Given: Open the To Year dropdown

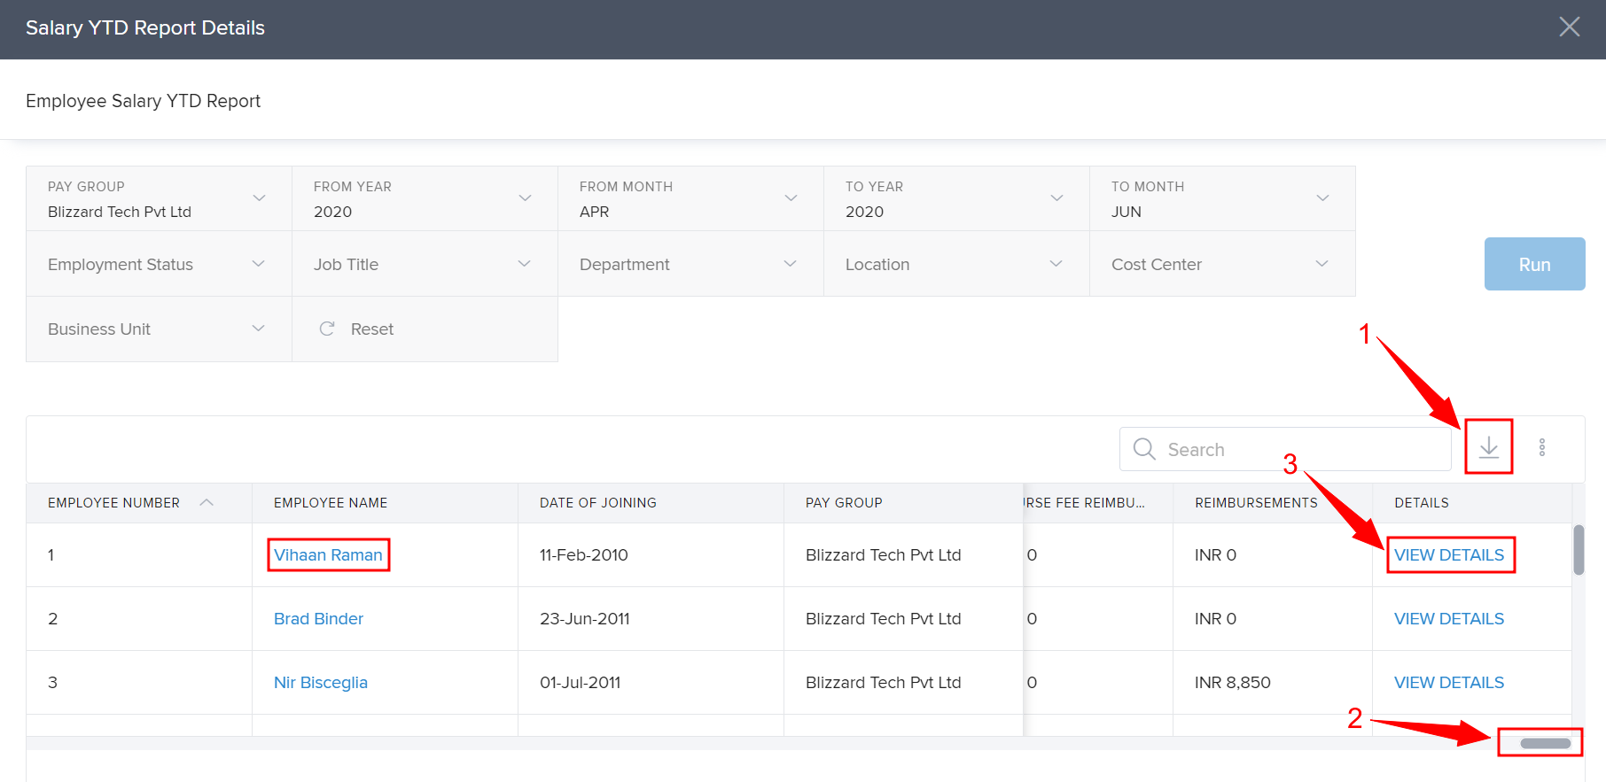Looking at the screenshot, I should (x=956, y=198).
